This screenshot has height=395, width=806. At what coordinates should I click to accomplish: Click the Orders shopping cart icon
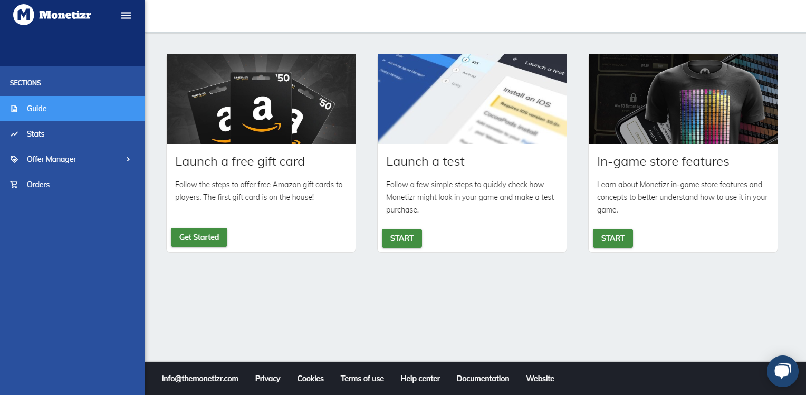pyautogui.click(x=14, y=185)
